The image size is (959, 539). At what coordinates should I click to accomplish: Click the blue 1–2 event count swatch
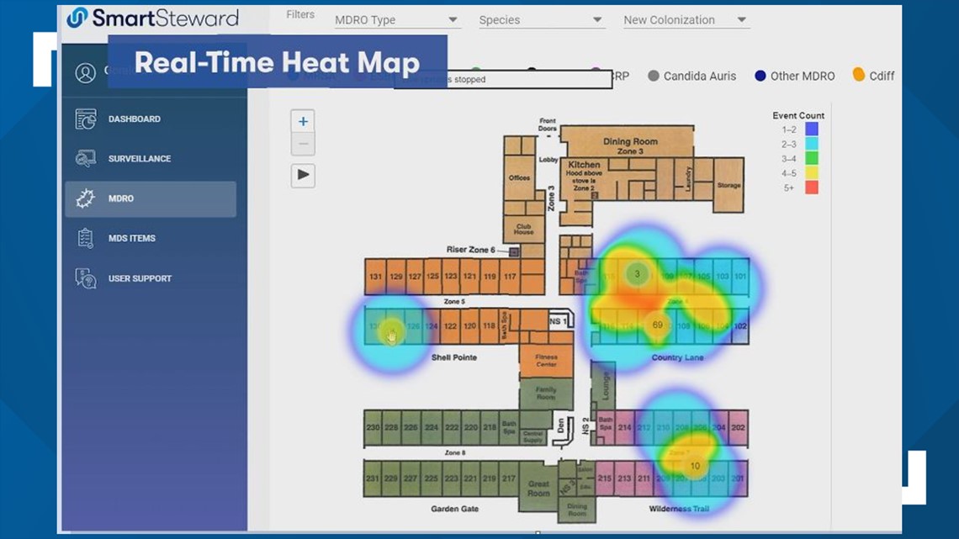[x=812, y=129]
